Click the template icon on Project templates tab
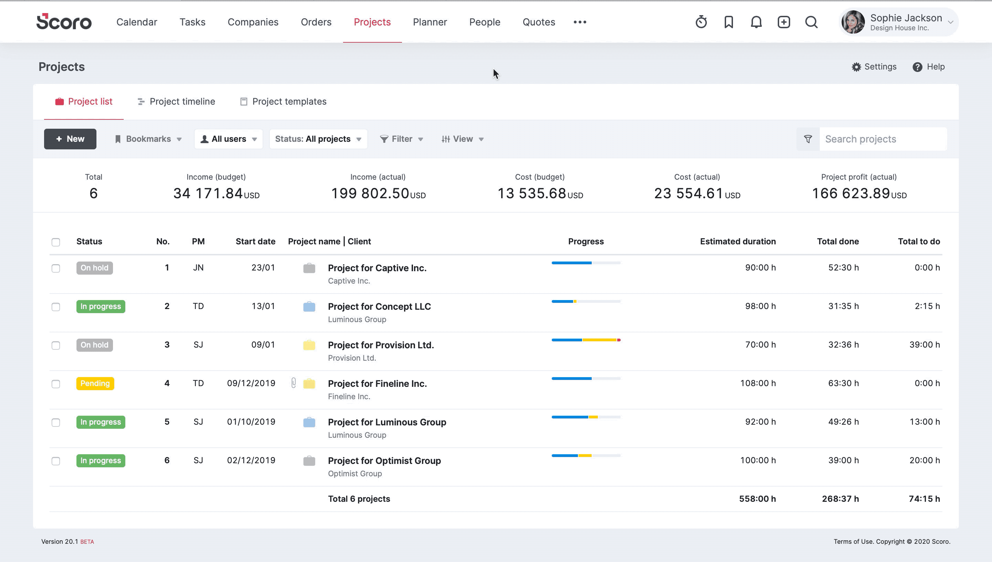 click(x=244, y=102)
